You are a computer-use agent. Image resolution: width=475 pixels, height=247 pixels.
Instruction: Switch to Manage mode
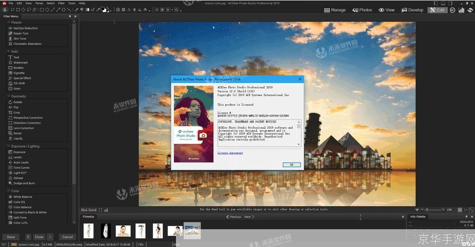pyautogui.click(x=335, y=10)
